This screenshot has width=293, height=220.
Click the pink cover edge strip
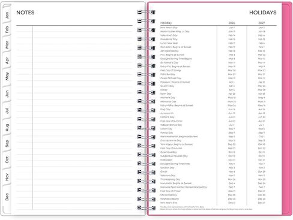[286, 109]
